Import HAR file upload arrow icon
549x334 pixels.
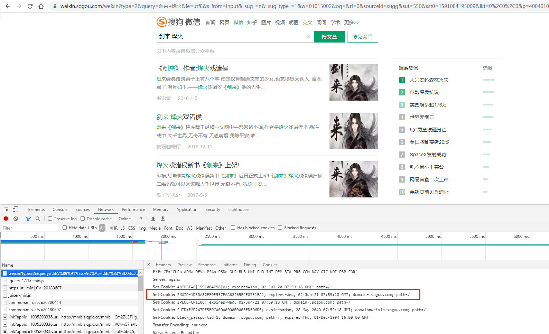153,219
